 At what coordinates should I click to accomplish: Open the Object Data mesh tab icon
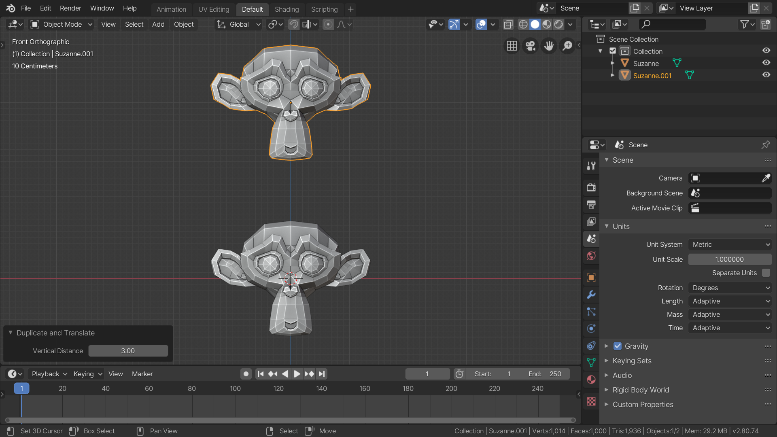click(x=591, y=363)
